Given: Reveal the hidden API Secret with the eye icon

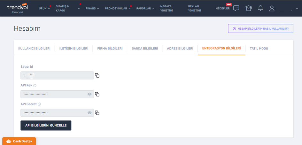Looking at the screenshot, I should [x=89, y=113].
